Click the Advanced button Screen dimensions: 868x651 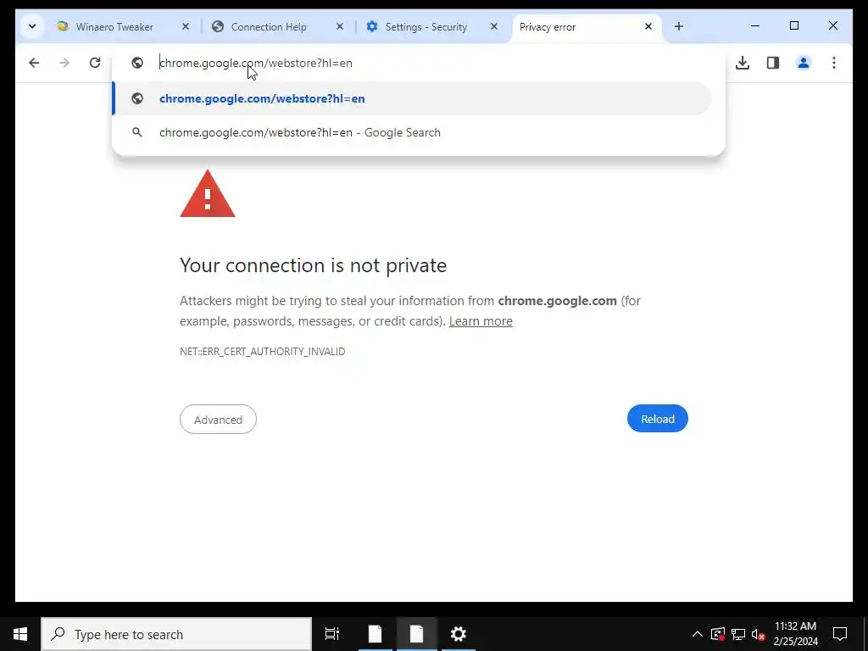tap(218, 420)
